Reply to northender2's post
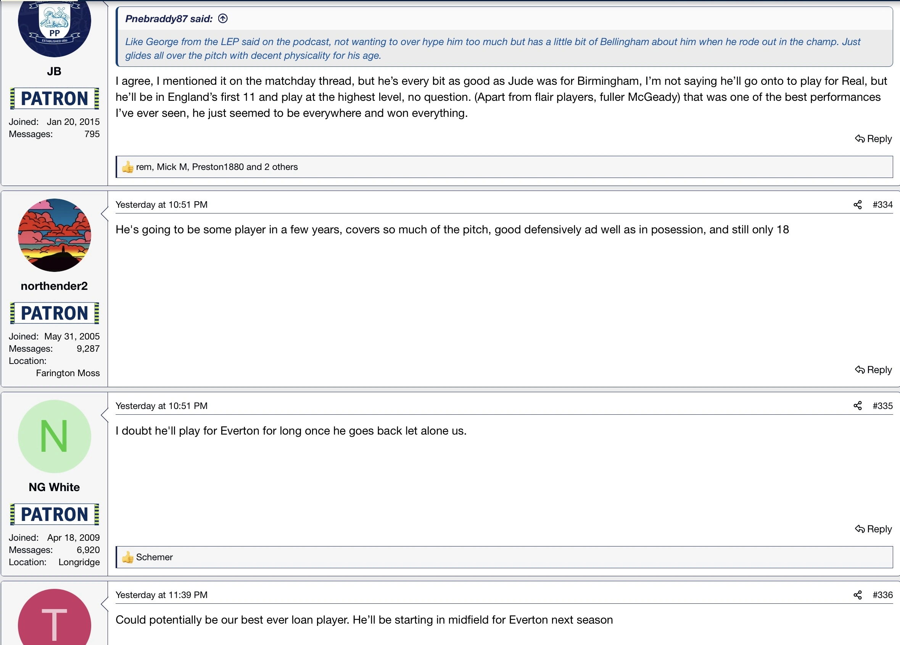This screenshot has width=900, height=645. (x=873, y=370)
